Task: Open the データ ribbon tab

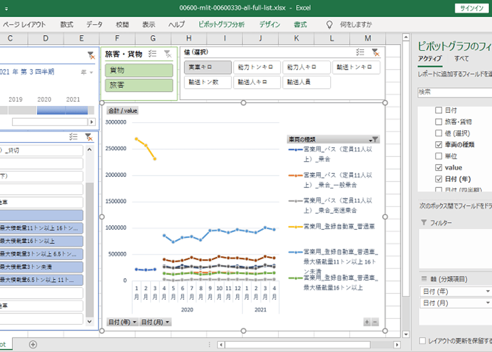Action: 94,25
